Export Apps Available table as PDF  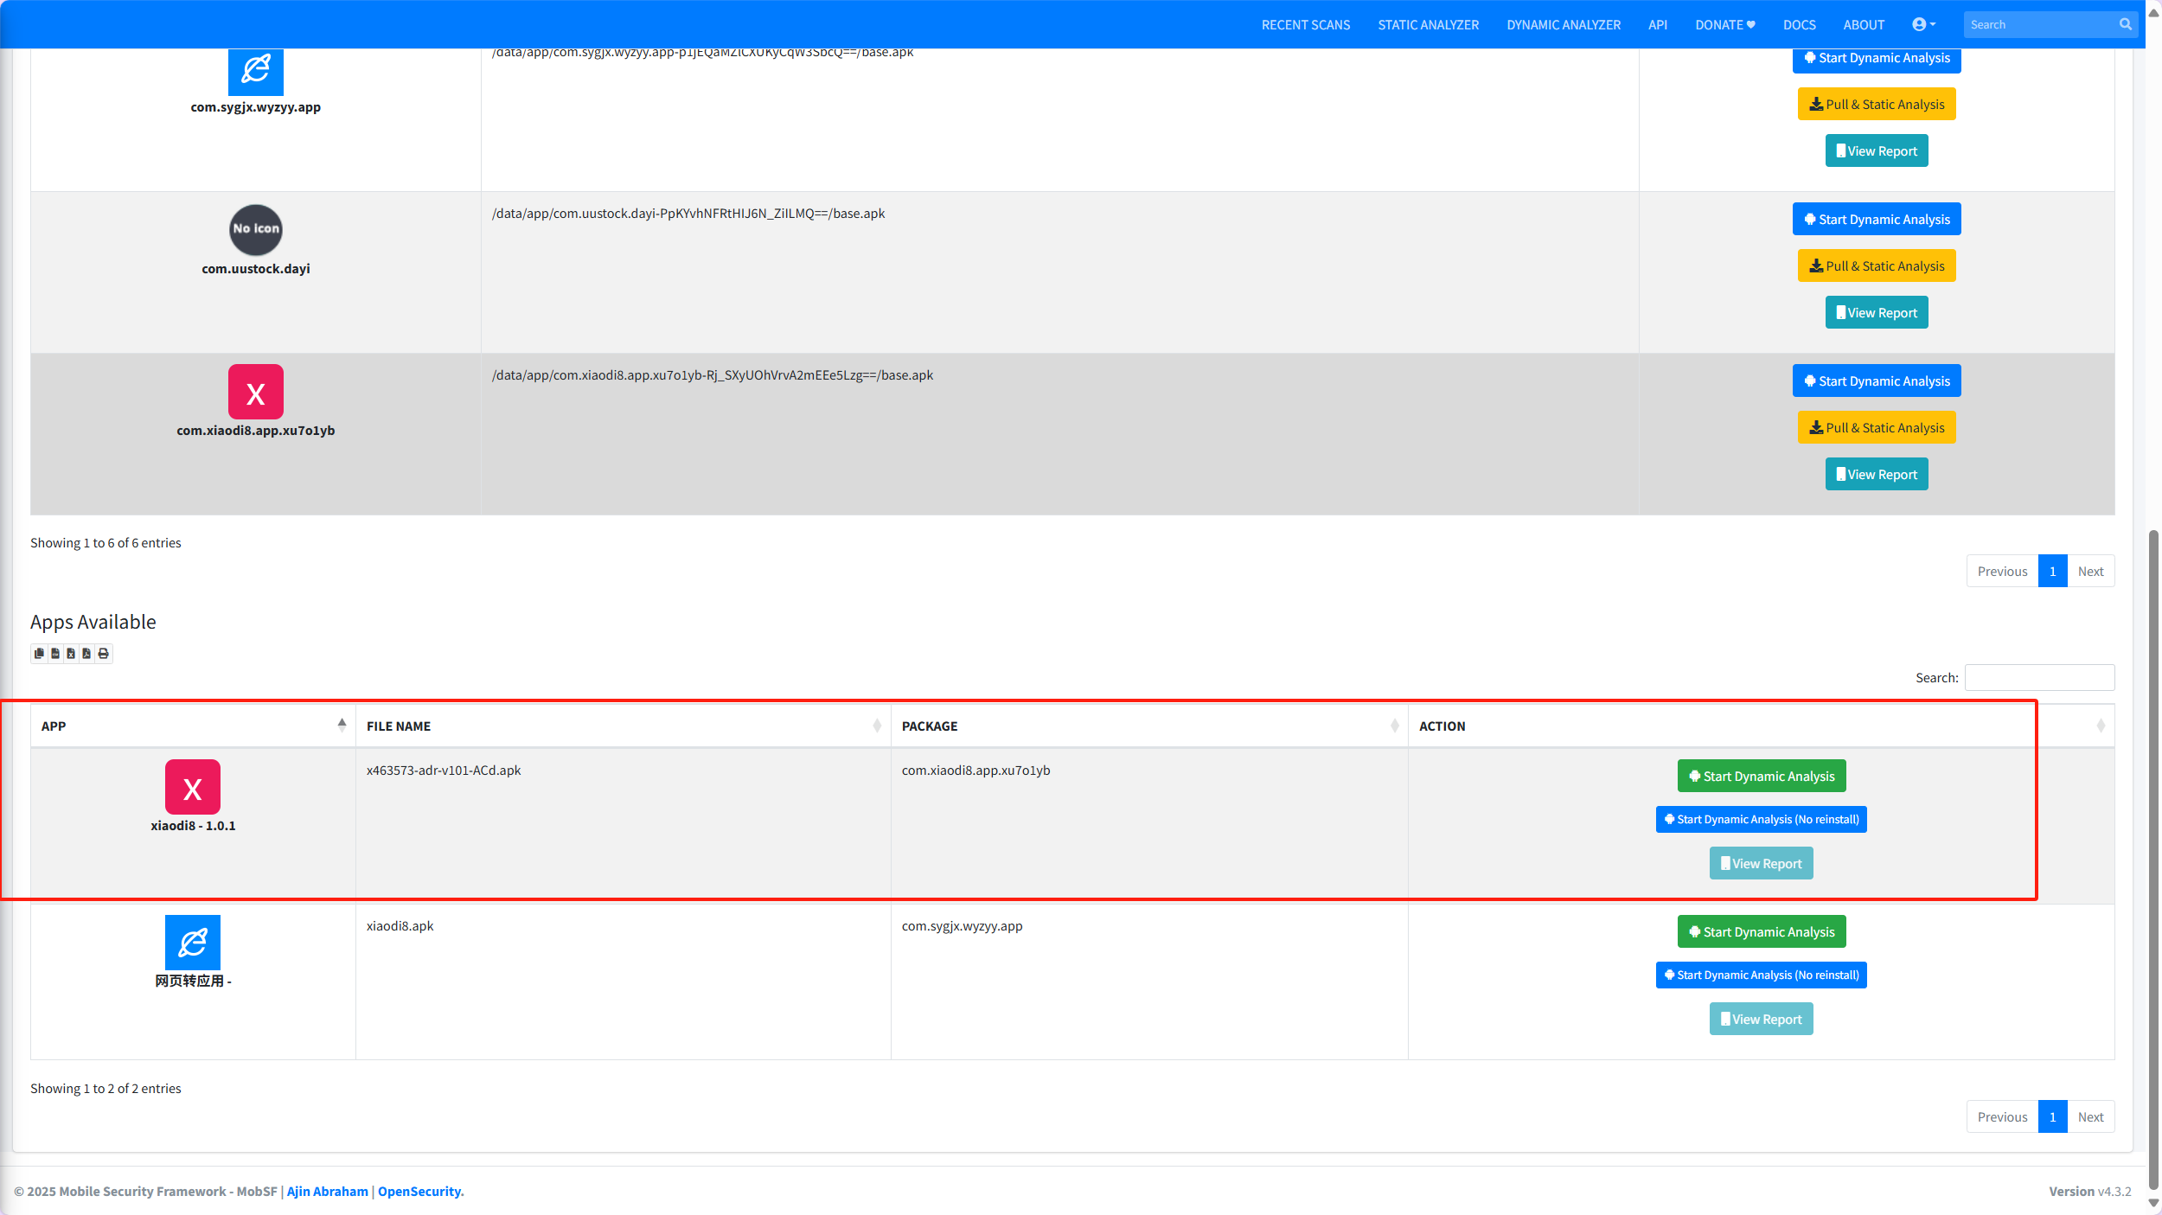pyautogui.click(x=86, y=654)
